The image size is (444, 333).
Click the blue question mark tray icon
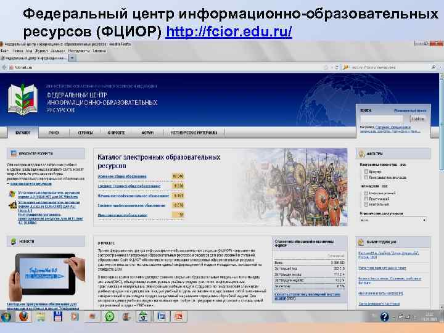pyautogui.click(x=384, y=316)
